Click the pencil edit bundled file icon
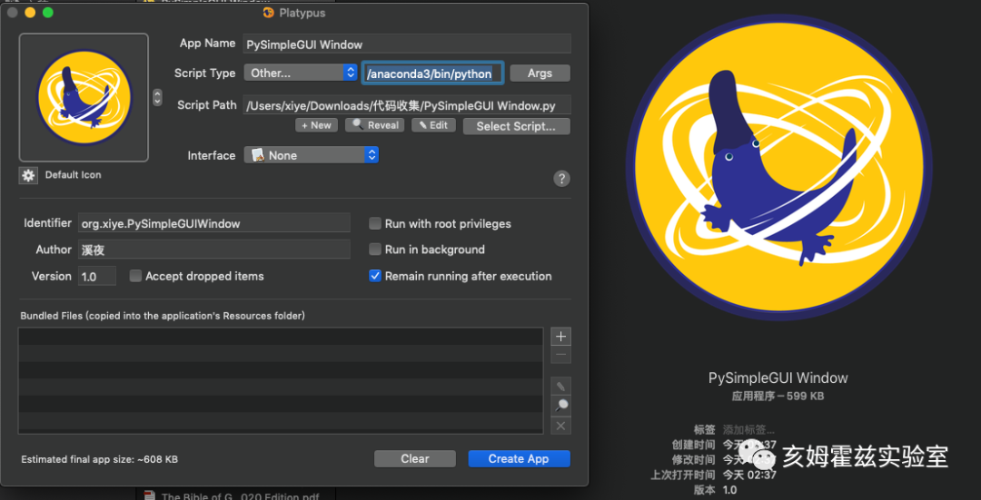 tap(560, 387)
